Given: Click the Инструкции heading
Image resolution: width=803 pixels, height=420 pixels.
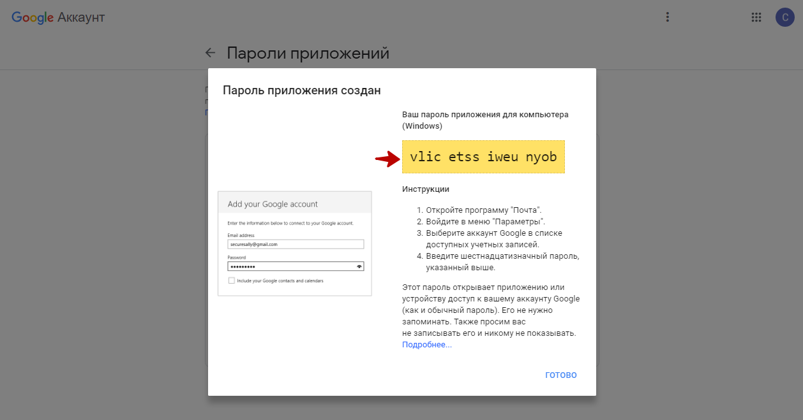Looking at the screenshot, I should (x=425, y=189).
